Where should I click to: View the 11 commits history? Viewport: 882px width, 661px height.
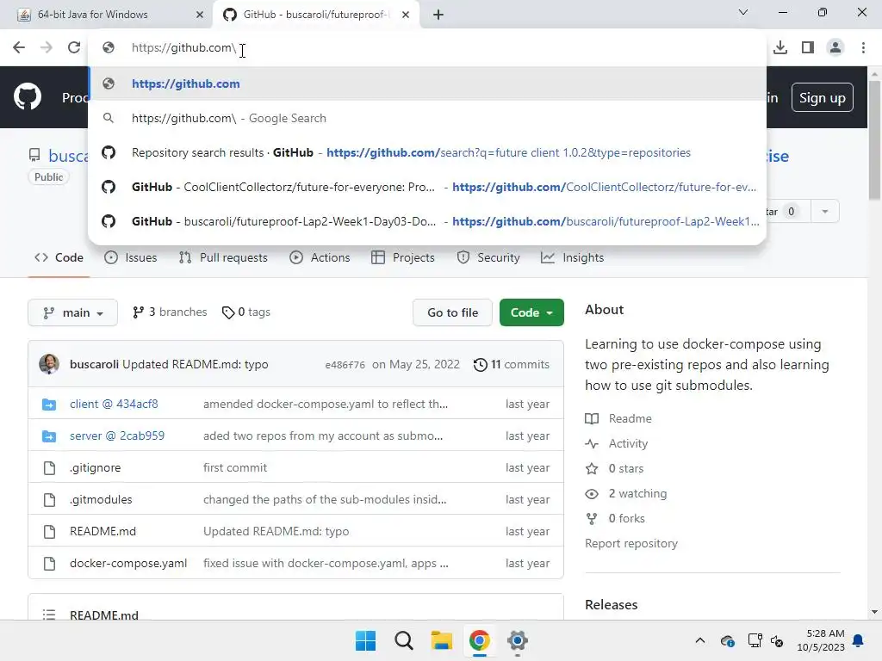pos(512,364)
